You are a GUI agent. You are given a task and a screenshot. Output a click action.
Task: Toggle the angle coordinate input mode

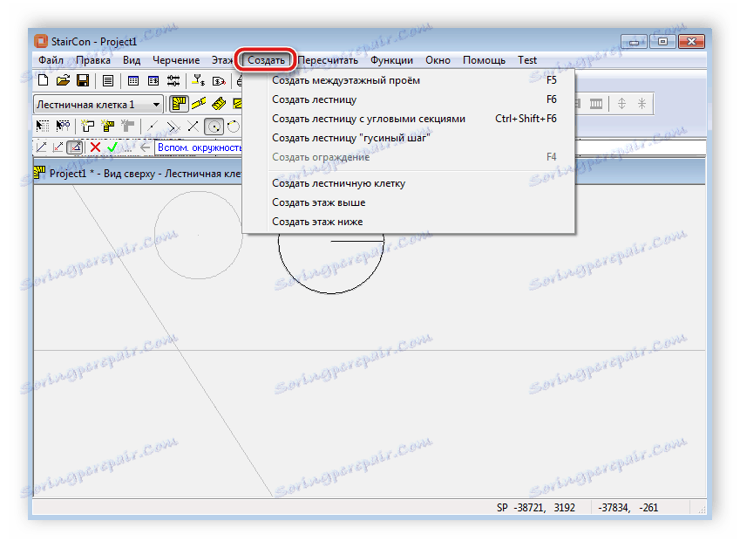[75, 147]
